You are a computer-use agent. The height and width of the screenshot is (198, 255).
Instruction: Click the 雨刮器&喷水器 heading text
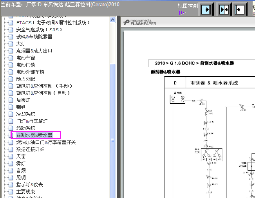(166, 72)
